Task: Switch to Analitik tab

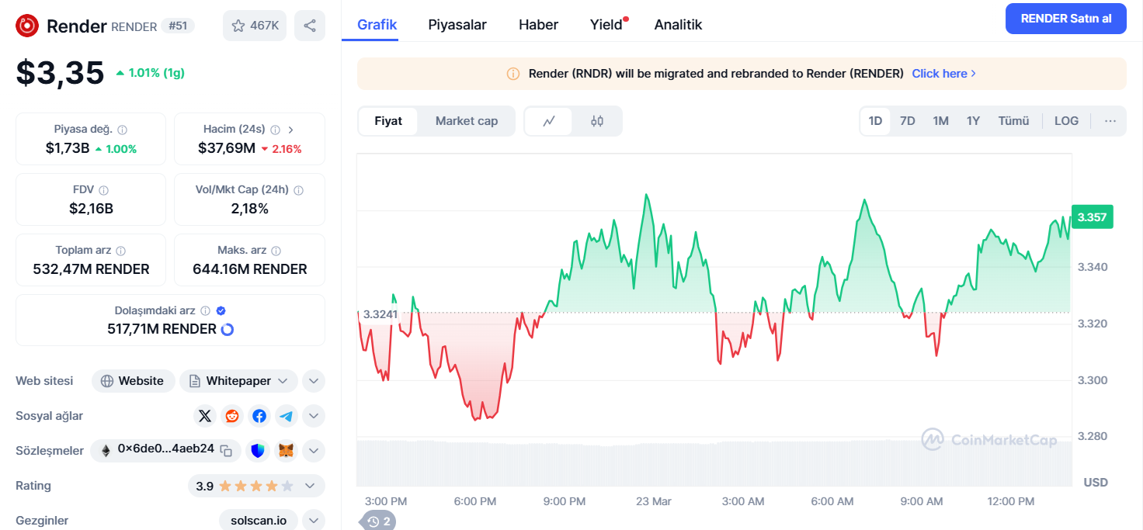Action: point(678,25)
